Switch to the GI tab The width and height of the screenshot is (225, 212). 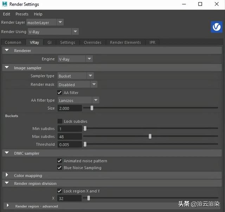pos(50,43)
